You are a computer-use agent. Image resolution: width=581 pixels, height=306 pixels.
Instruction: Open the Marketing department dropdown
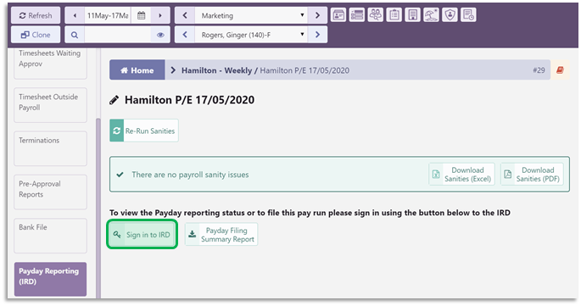point(251,15)
